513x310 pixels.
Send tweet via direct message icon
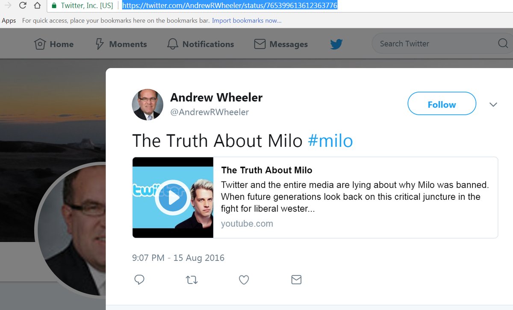(296, 280)
